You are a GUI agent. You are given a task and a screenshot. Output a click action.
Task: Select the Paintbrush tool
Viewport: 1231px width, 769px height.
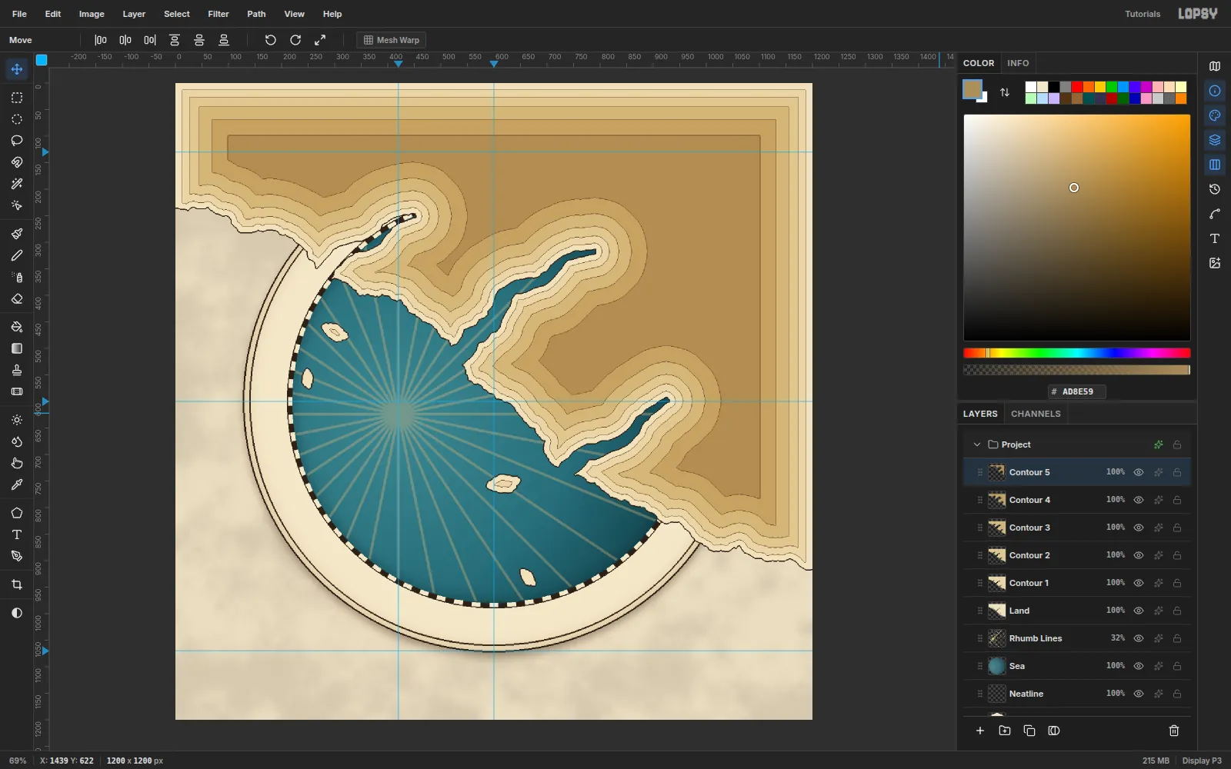coord(17,234)
